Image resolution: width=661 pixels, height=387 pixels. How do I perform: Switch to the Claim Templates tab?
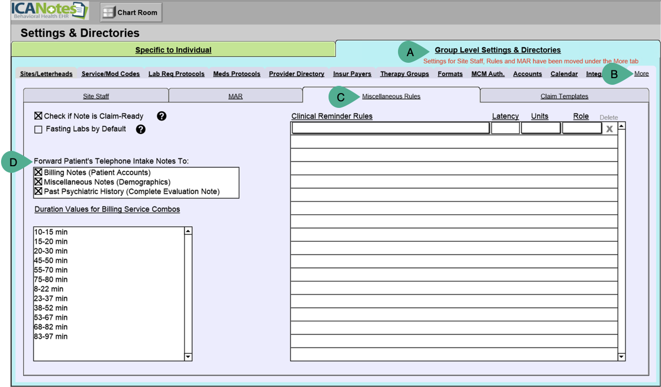tap(564, 96)
